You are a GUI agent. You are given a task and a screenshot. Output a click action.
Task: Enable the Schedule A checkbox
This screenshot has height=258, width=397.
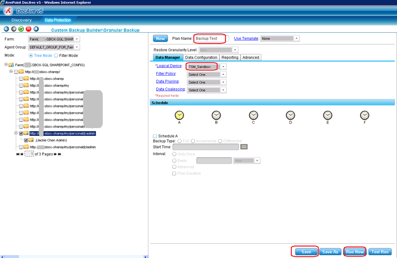pyautogui.click(x=155, y=136)
